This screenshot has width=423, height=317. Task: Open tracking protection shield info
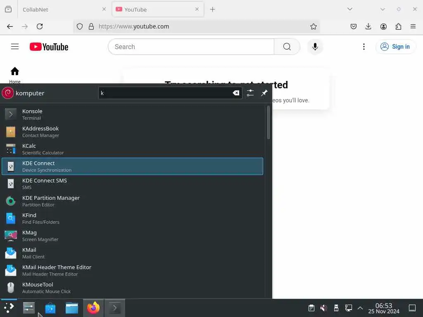(x=80, y=26)
